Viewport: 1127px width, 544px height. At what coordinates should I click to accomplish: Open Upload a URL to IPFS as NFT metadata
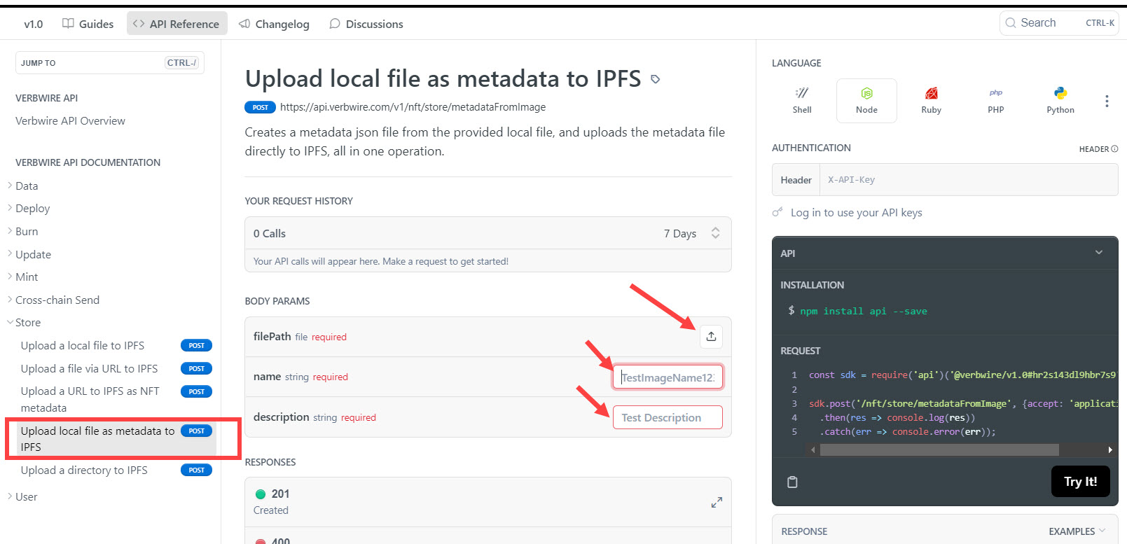point(90,400)
